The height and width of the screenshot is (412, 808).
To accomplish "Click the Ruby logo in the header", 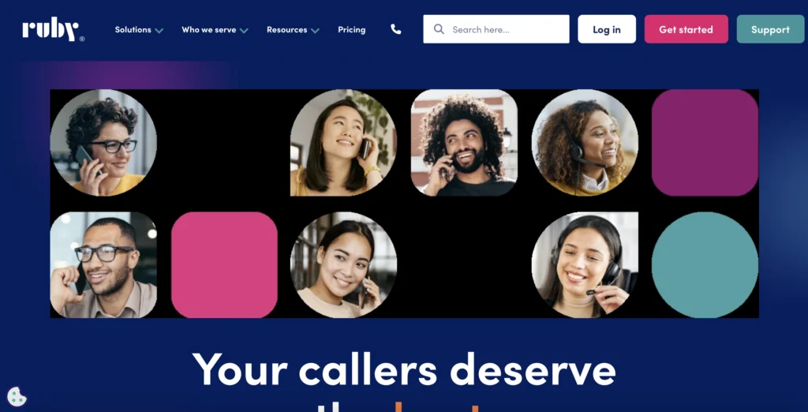I will click(53, 30).
